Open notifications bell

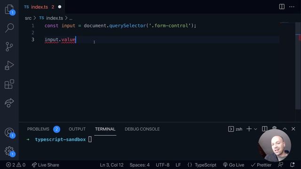point(292,165)
